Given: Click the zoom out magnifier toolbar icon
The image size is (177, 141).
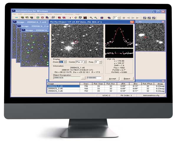Looking at the screenshot, I should [x=96, y=18].
